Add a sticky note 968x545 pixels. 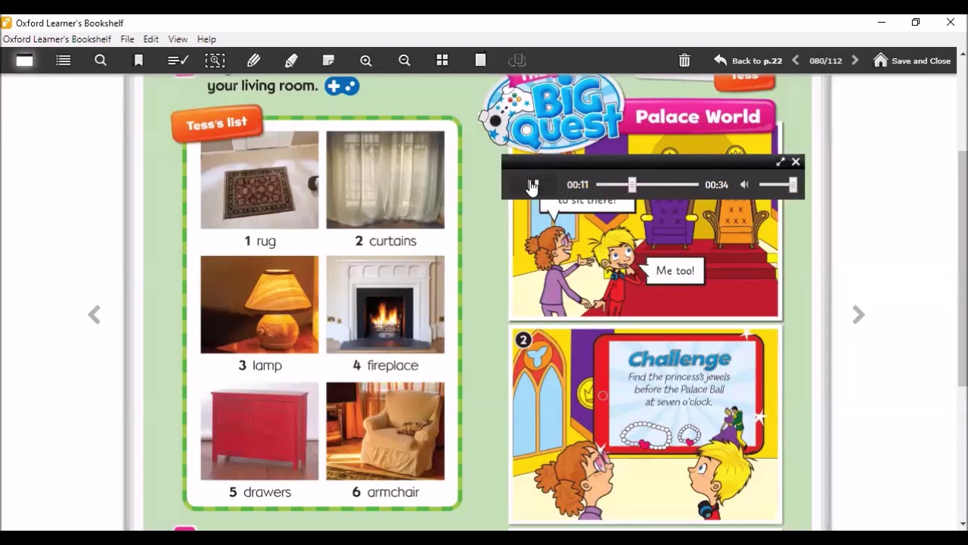(x=328, y=61)
